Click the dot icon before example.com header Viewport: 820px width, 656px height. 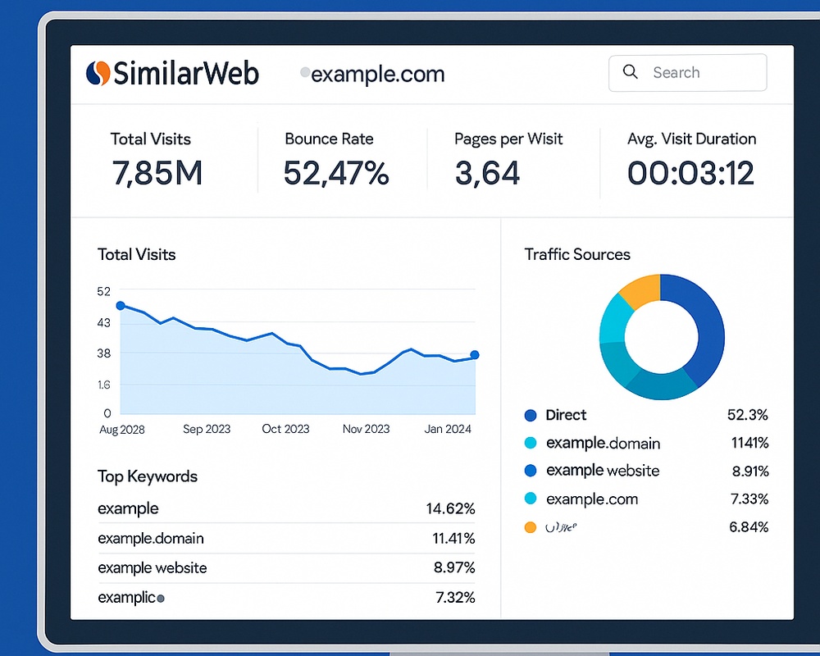tap(306, 73)
